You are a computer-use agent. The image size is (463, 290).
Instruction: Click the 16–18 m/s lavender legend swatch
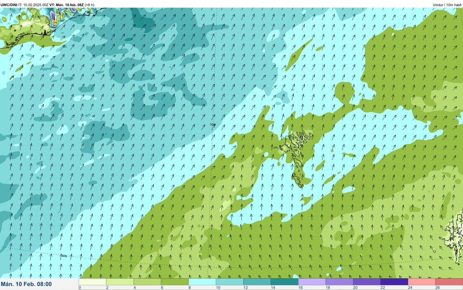pos(312,282)
